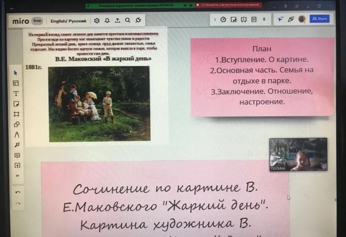Screen dimensions: 346x237
Task: Expand more collaboration apps arrow
Action: coord(264,19)
